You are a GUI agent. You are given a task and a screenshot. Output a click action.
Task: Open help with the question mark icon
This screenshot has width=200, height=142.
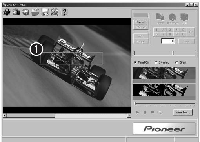[x=64, y=12]
